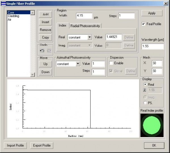Click the OK button
This screenshot has width=170, height=153.
(x=154, y=145)
